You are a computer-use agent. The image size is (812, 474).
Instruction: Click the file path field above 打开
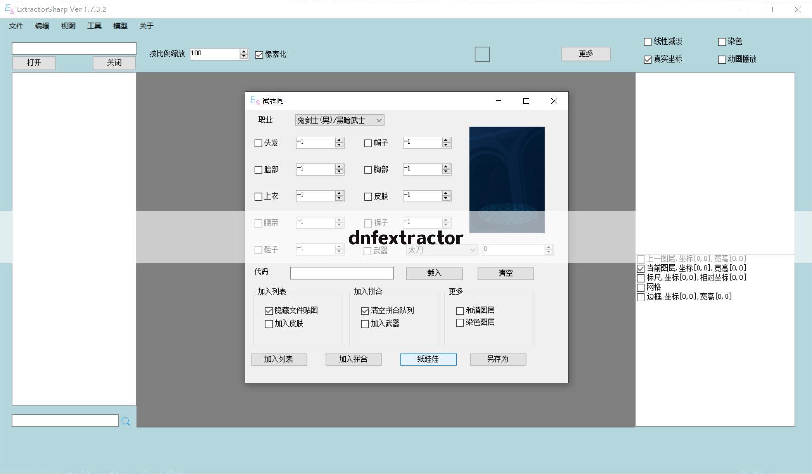(74, 48)
